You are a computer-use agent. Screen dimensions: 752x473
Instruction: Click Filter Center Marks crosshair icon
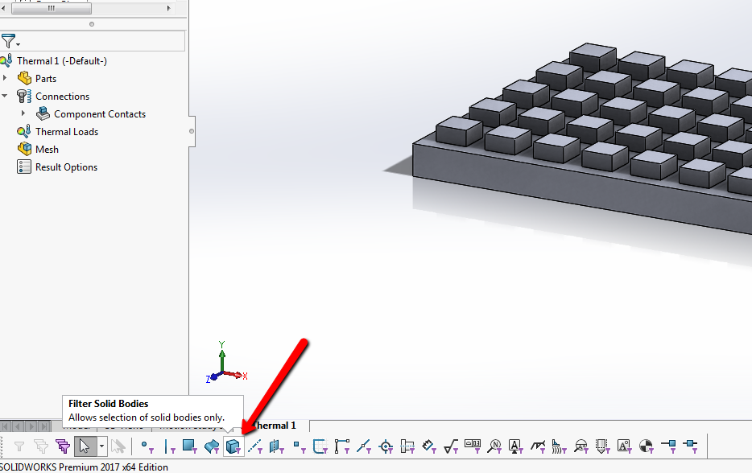click(386, 446)
